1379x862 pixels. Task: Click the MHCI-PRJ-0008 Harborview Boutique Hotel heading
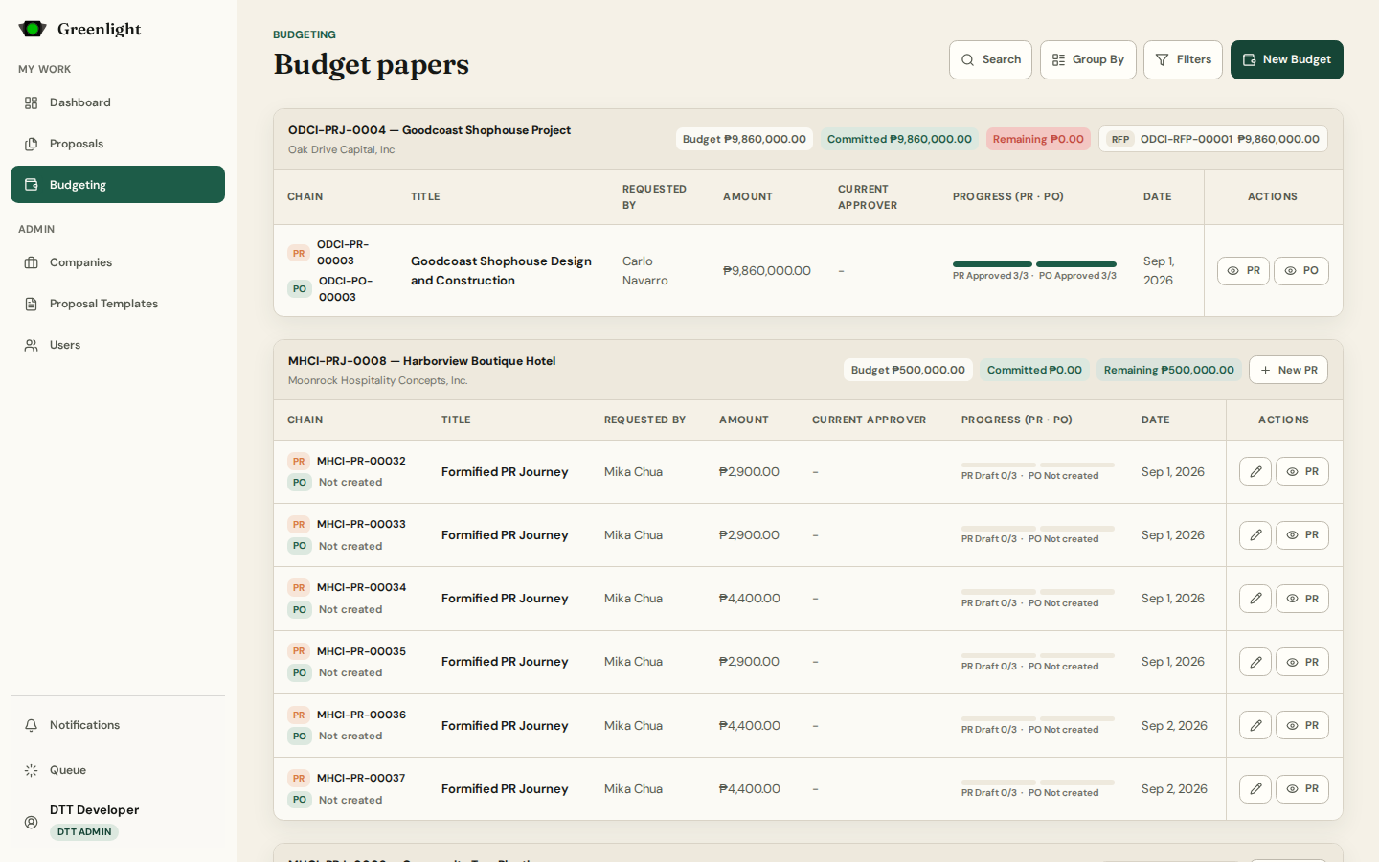pyautogui.click(x=421, y=361)
